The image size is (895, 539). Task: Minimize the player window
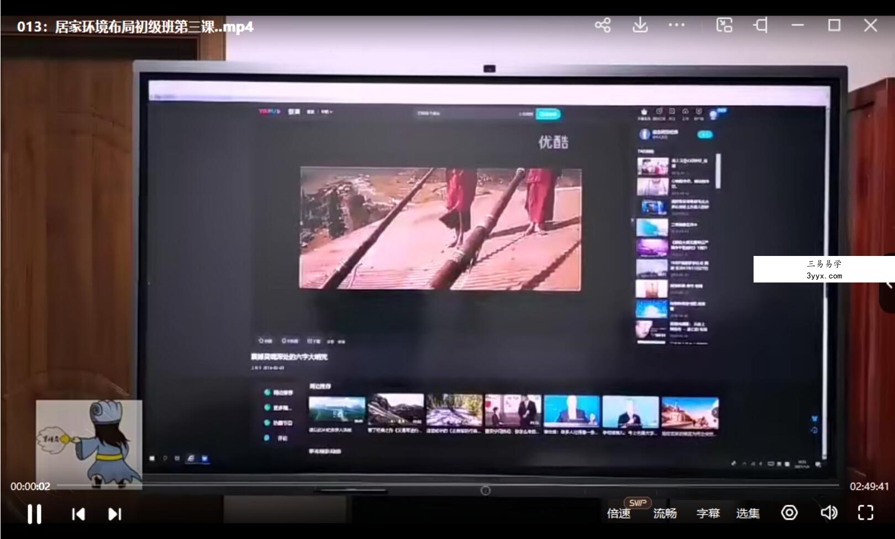797,25
